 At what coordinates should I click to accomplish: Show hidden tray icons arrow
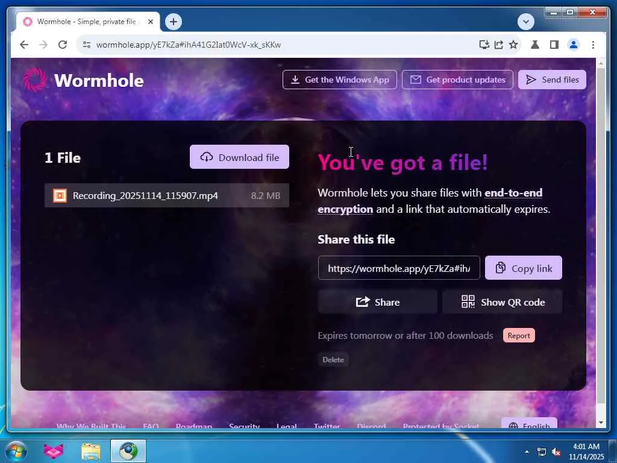(527, 452)
